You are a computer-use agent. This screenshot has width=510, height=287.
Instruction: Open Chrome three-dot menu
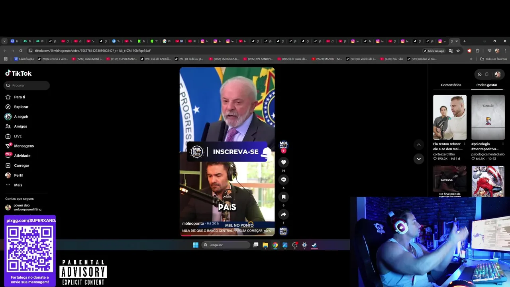tap(505, 51)
